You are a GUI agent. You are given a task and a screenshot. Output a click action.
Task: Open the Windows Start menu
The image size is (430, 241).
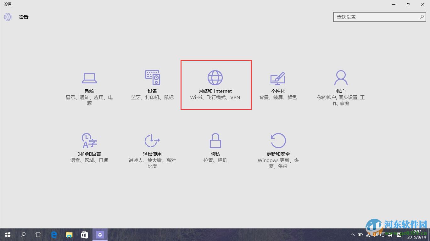[x=7, y=235]
